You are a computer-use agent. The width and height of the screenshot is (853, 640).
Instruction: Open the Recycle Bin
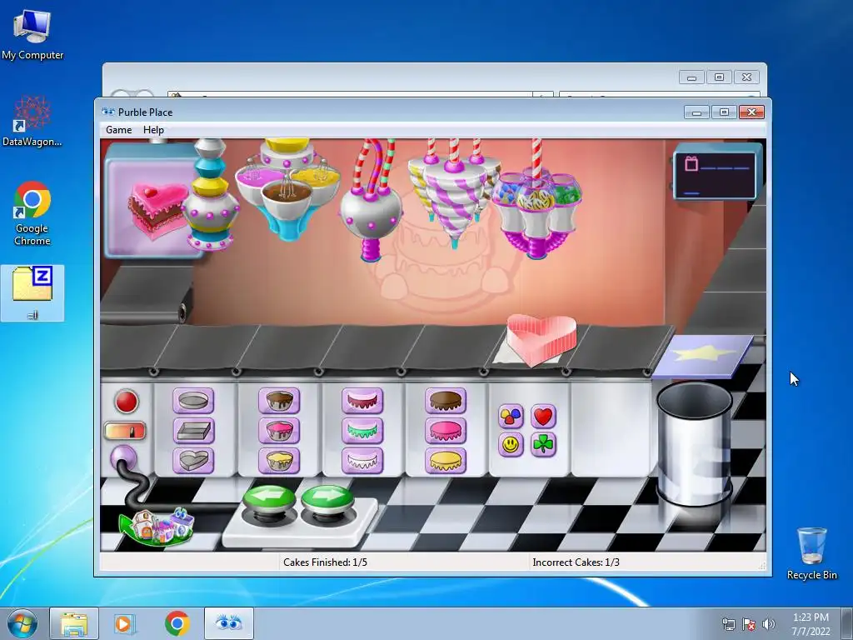pyautogui.click(x=811, y=553)
